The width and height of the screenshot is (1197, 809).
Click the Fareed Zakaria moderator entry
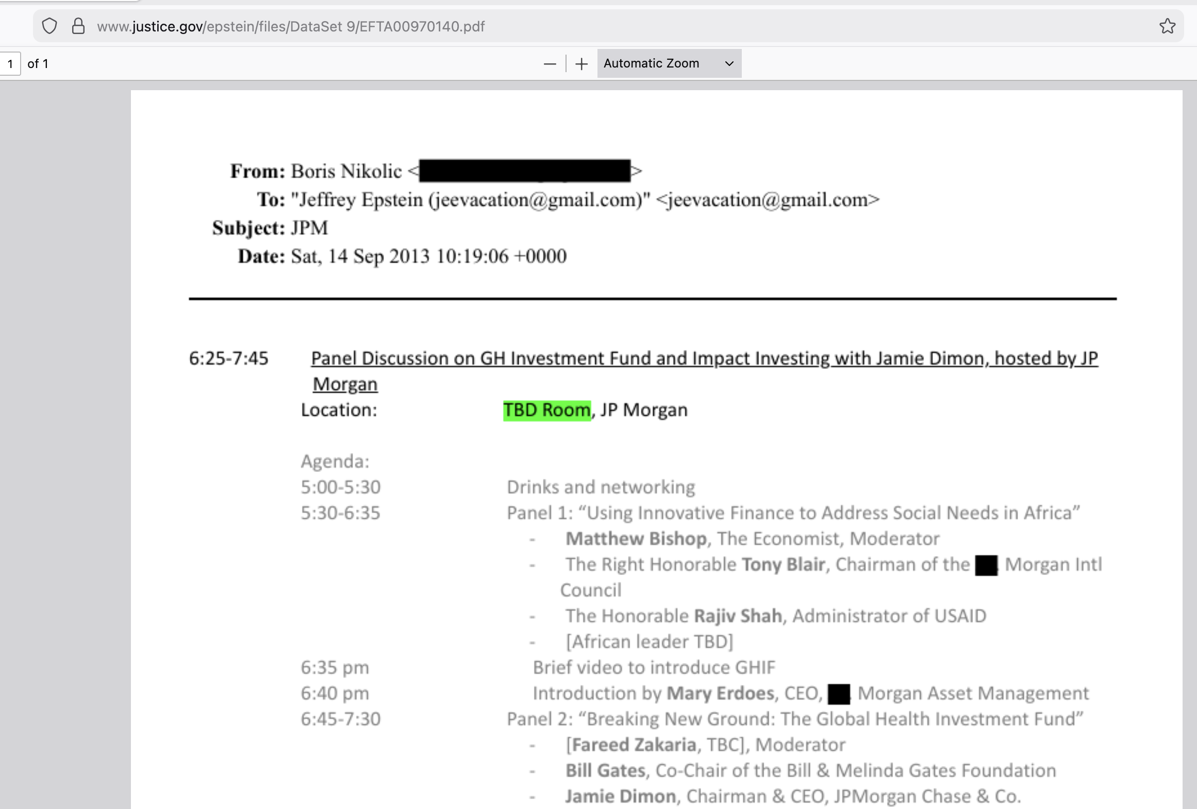634,745
